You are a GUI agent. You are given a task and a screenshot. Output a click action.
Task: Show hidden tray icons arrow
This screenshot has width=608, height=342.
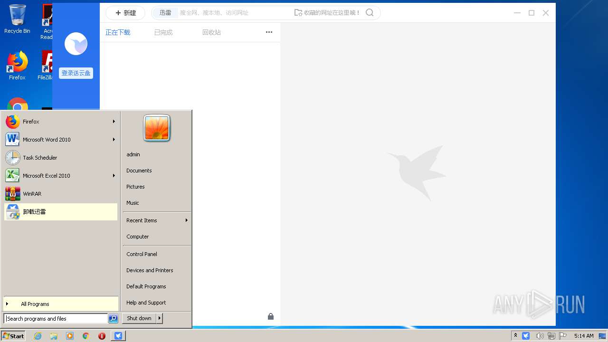(x=515, y=336)
